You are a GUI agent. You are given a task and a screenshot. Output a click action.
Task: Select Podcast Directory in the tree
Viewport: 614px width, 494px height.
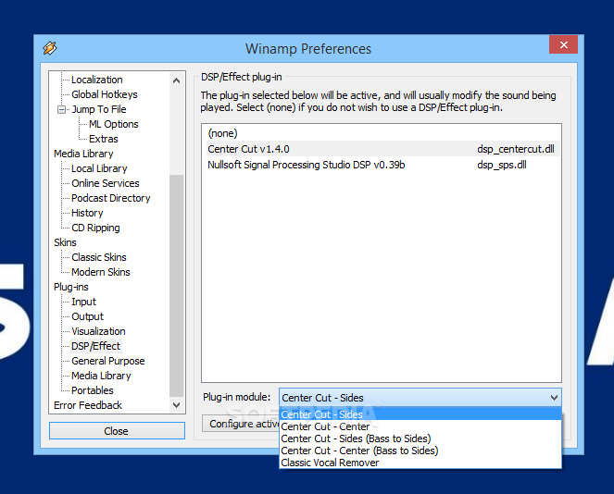[110, 198]
